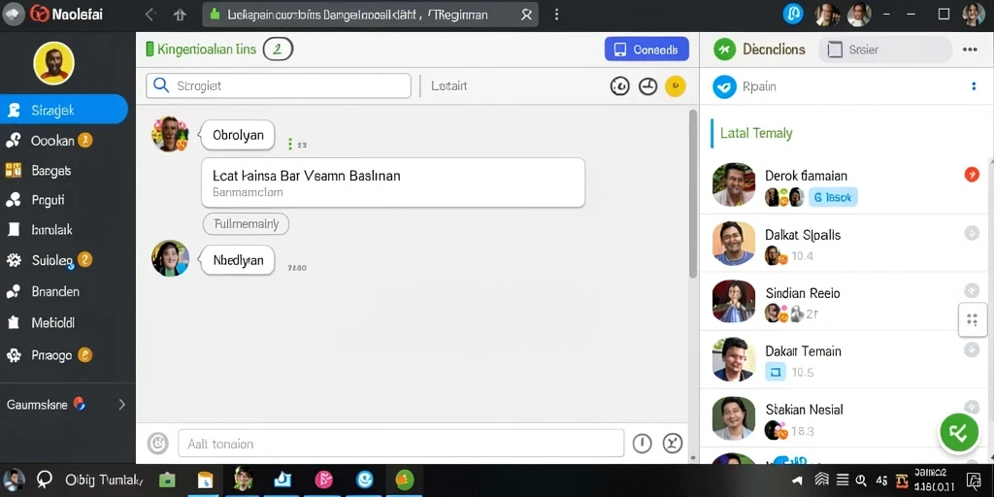Select Baagets in the sidebar
This screenshot has width=994, height=497.
click(50, 171)
